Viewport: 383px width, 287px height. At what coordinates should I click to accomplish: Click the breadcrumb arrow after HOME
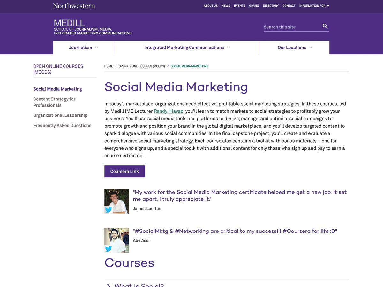(x=116, y=66)
